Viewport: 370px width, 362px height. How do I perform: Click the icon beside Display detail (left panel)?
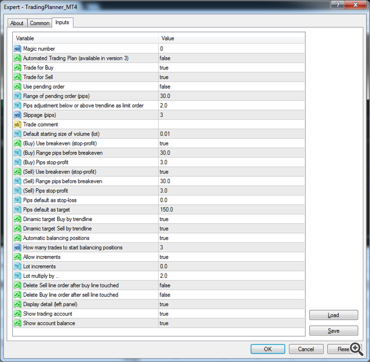[x=17, y=304]
